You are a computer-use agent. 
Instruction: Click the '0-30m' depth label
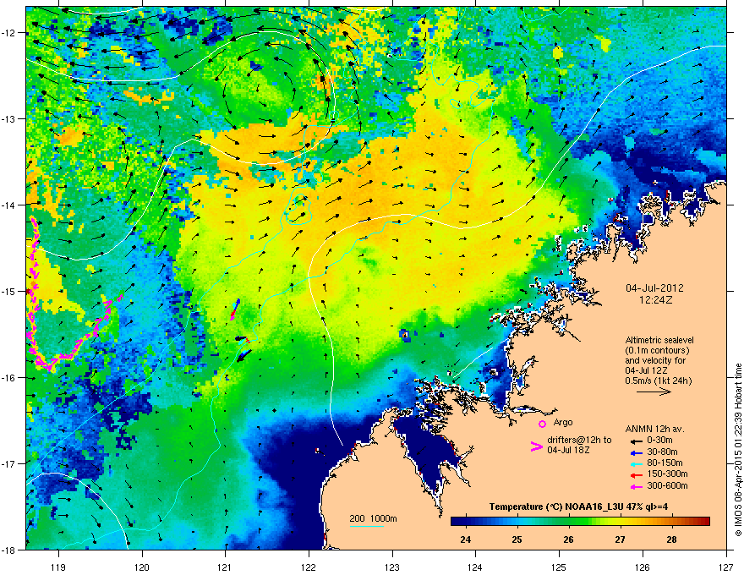point(659,441)
